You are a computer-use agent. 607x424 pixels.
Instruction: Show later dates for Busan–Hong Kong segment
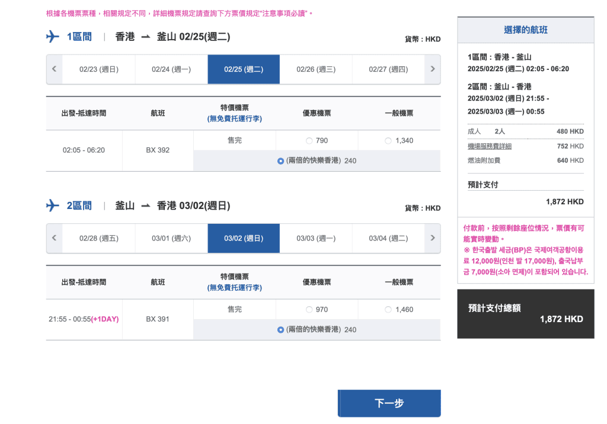point(433,238)
